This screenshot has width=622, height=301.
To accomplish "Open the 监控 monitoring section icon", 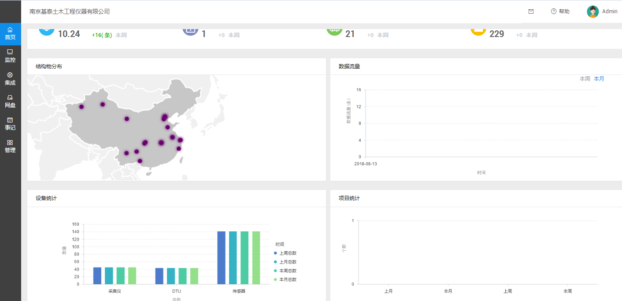I will pos(10,52).
